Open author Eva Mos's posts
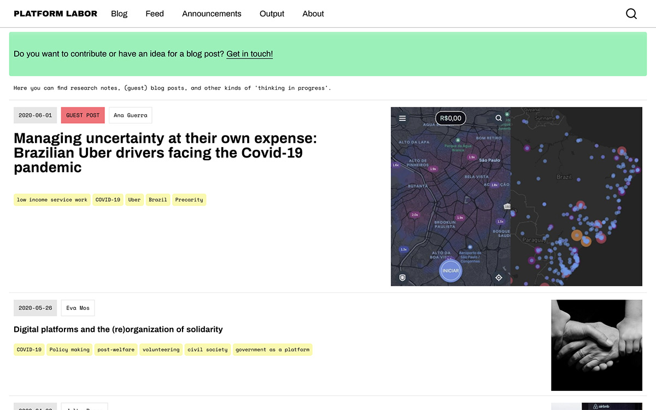This screenshot has width=656, height=410. pos(78,308)
